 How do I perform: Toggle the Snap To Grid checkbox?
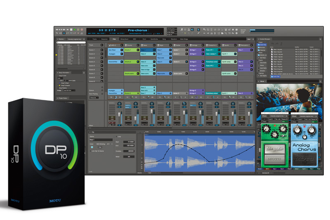point(58,76)
